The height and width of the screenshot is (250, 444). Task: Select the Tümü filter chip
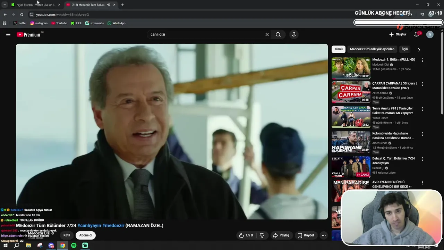pyautogui.click(x=338, y=49)
